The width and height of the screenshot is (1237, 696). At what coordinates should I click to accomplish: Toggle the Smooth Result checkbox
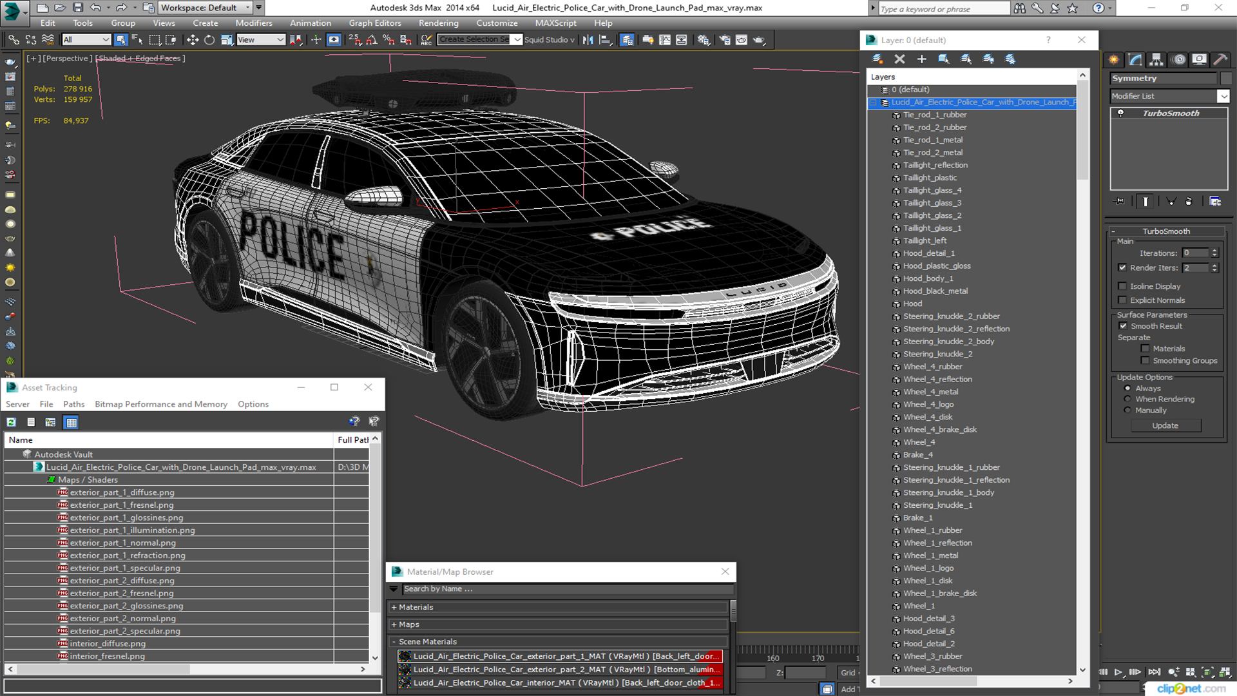1123,326
